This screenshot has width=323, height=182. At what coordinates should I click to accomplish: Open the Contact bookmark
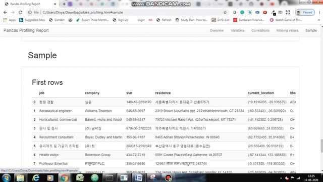pos(57,20)
